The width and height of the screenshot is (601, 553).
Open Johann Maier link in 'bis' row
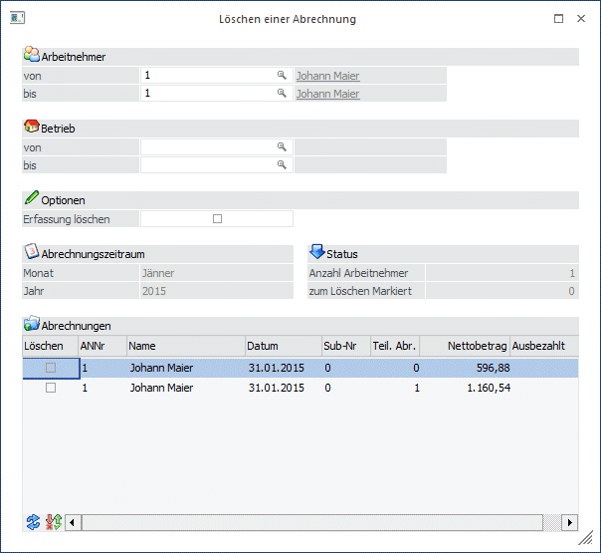pos(327,94)
